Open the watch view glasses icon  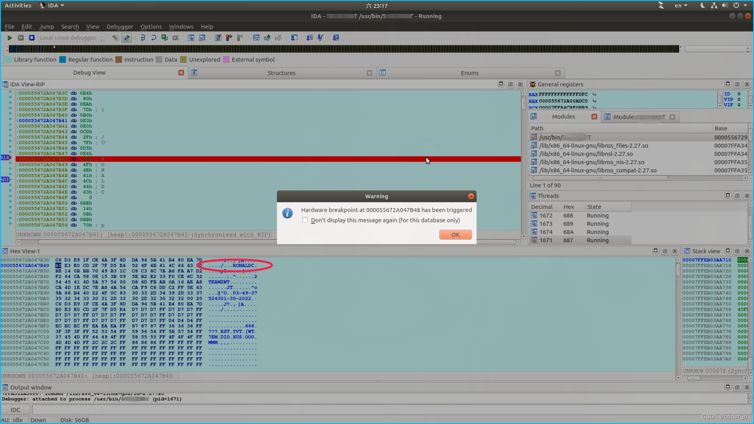(256, 38)
